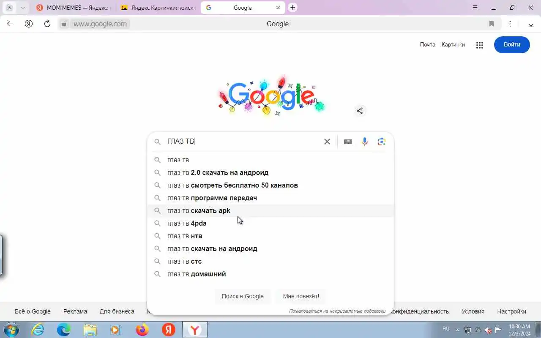Choose suggestion "глаз тв скачать на андроид"
This screenshot has height=338, width=541.
coord(270,248)
